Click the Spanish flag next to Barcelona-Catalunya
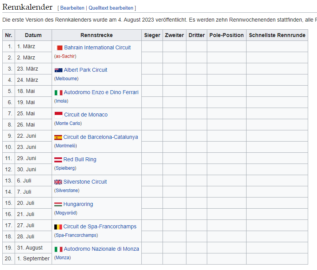Image resolution: width=317 pixels, height=270 pixels. coord(58,137)
